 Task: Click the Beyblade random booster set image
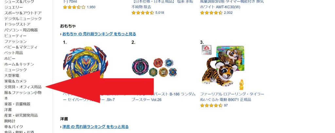pyautogui.click(x=154, y=68)
